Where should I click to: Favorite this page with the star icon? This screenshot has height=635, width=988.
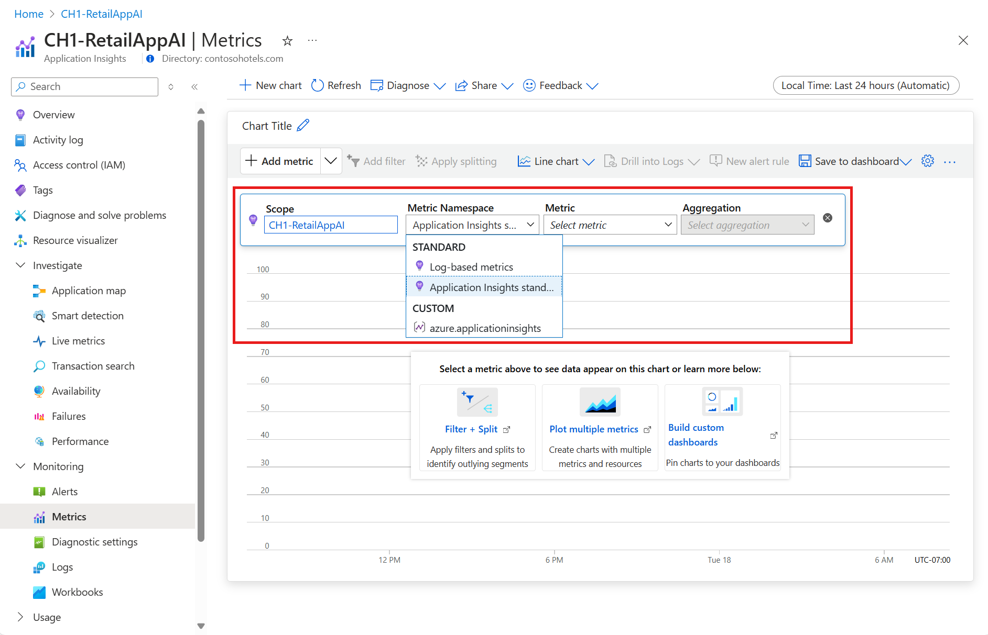287,41
